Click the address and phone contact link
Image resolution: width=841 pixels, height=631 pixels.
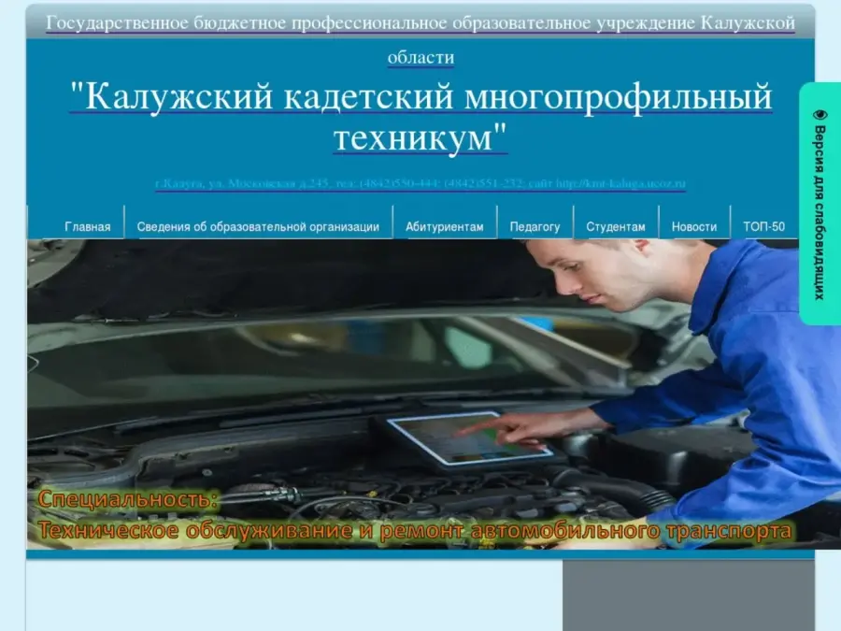click(420, 184)
